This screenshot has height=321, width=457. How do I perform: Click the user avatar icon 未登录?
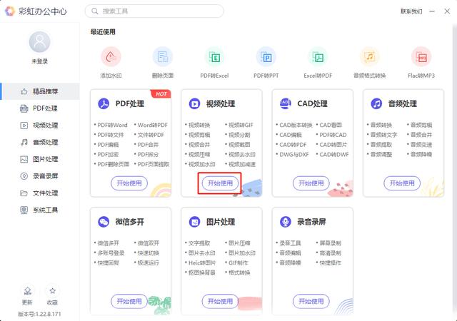coord(40,42)
